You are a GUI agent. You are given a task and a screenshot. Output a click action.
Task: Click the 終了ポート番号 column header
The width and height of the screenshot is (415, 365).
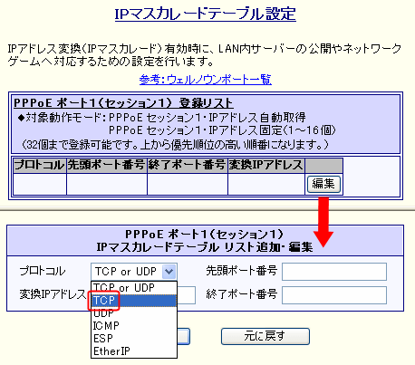click(188, 165)
